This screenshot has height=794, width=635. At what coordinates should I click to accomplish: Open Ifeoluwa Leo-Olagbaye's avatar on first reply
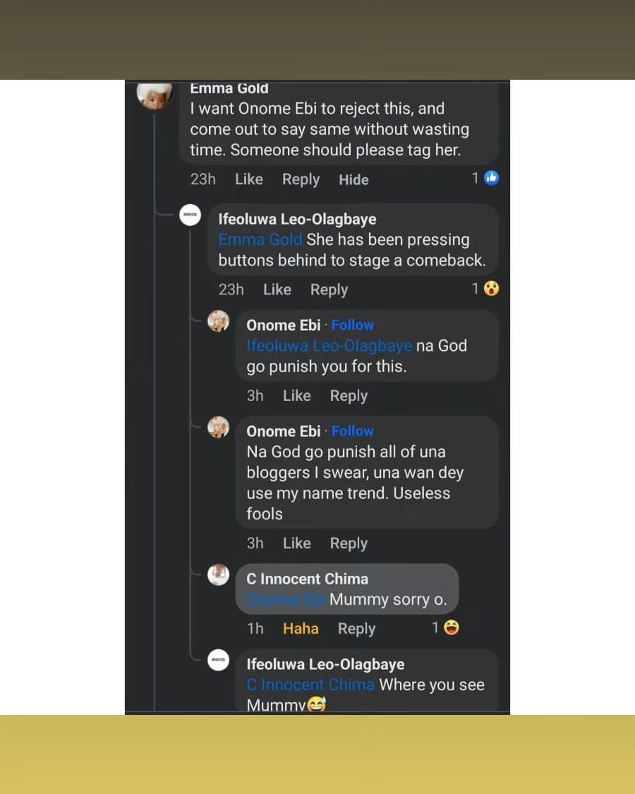(x=190, y=215)
